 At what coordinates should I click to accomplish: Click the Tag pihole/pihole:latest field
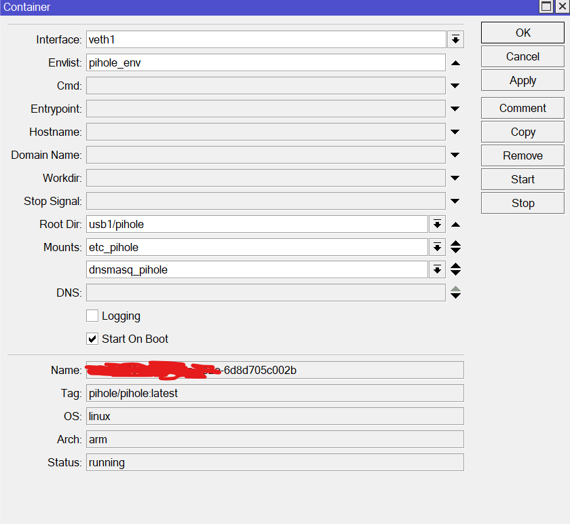click(x=275, y=393)
